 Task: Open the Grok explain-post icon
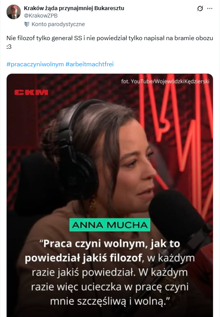pyautogui.click(x=200, y=9)
